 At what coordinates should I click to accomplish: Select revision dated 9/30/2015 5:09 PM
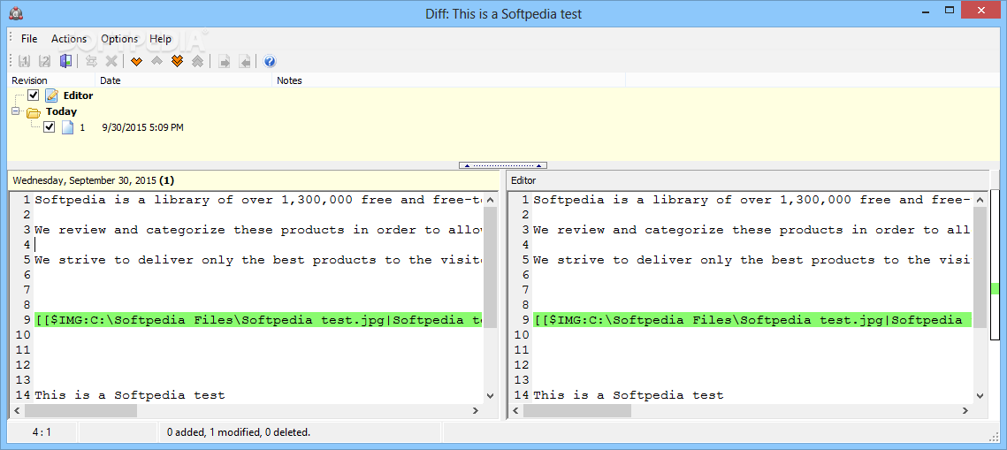[142, 127]
